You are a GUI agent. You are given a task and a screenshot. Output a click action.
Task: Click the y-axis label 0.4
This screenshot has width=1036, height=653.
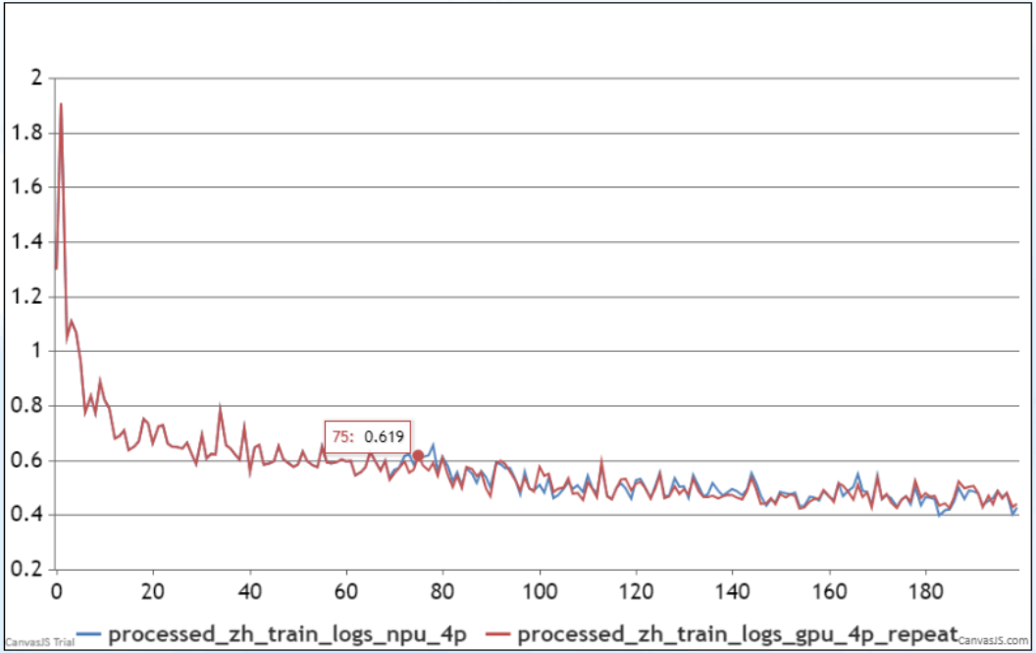click(26, 515)
